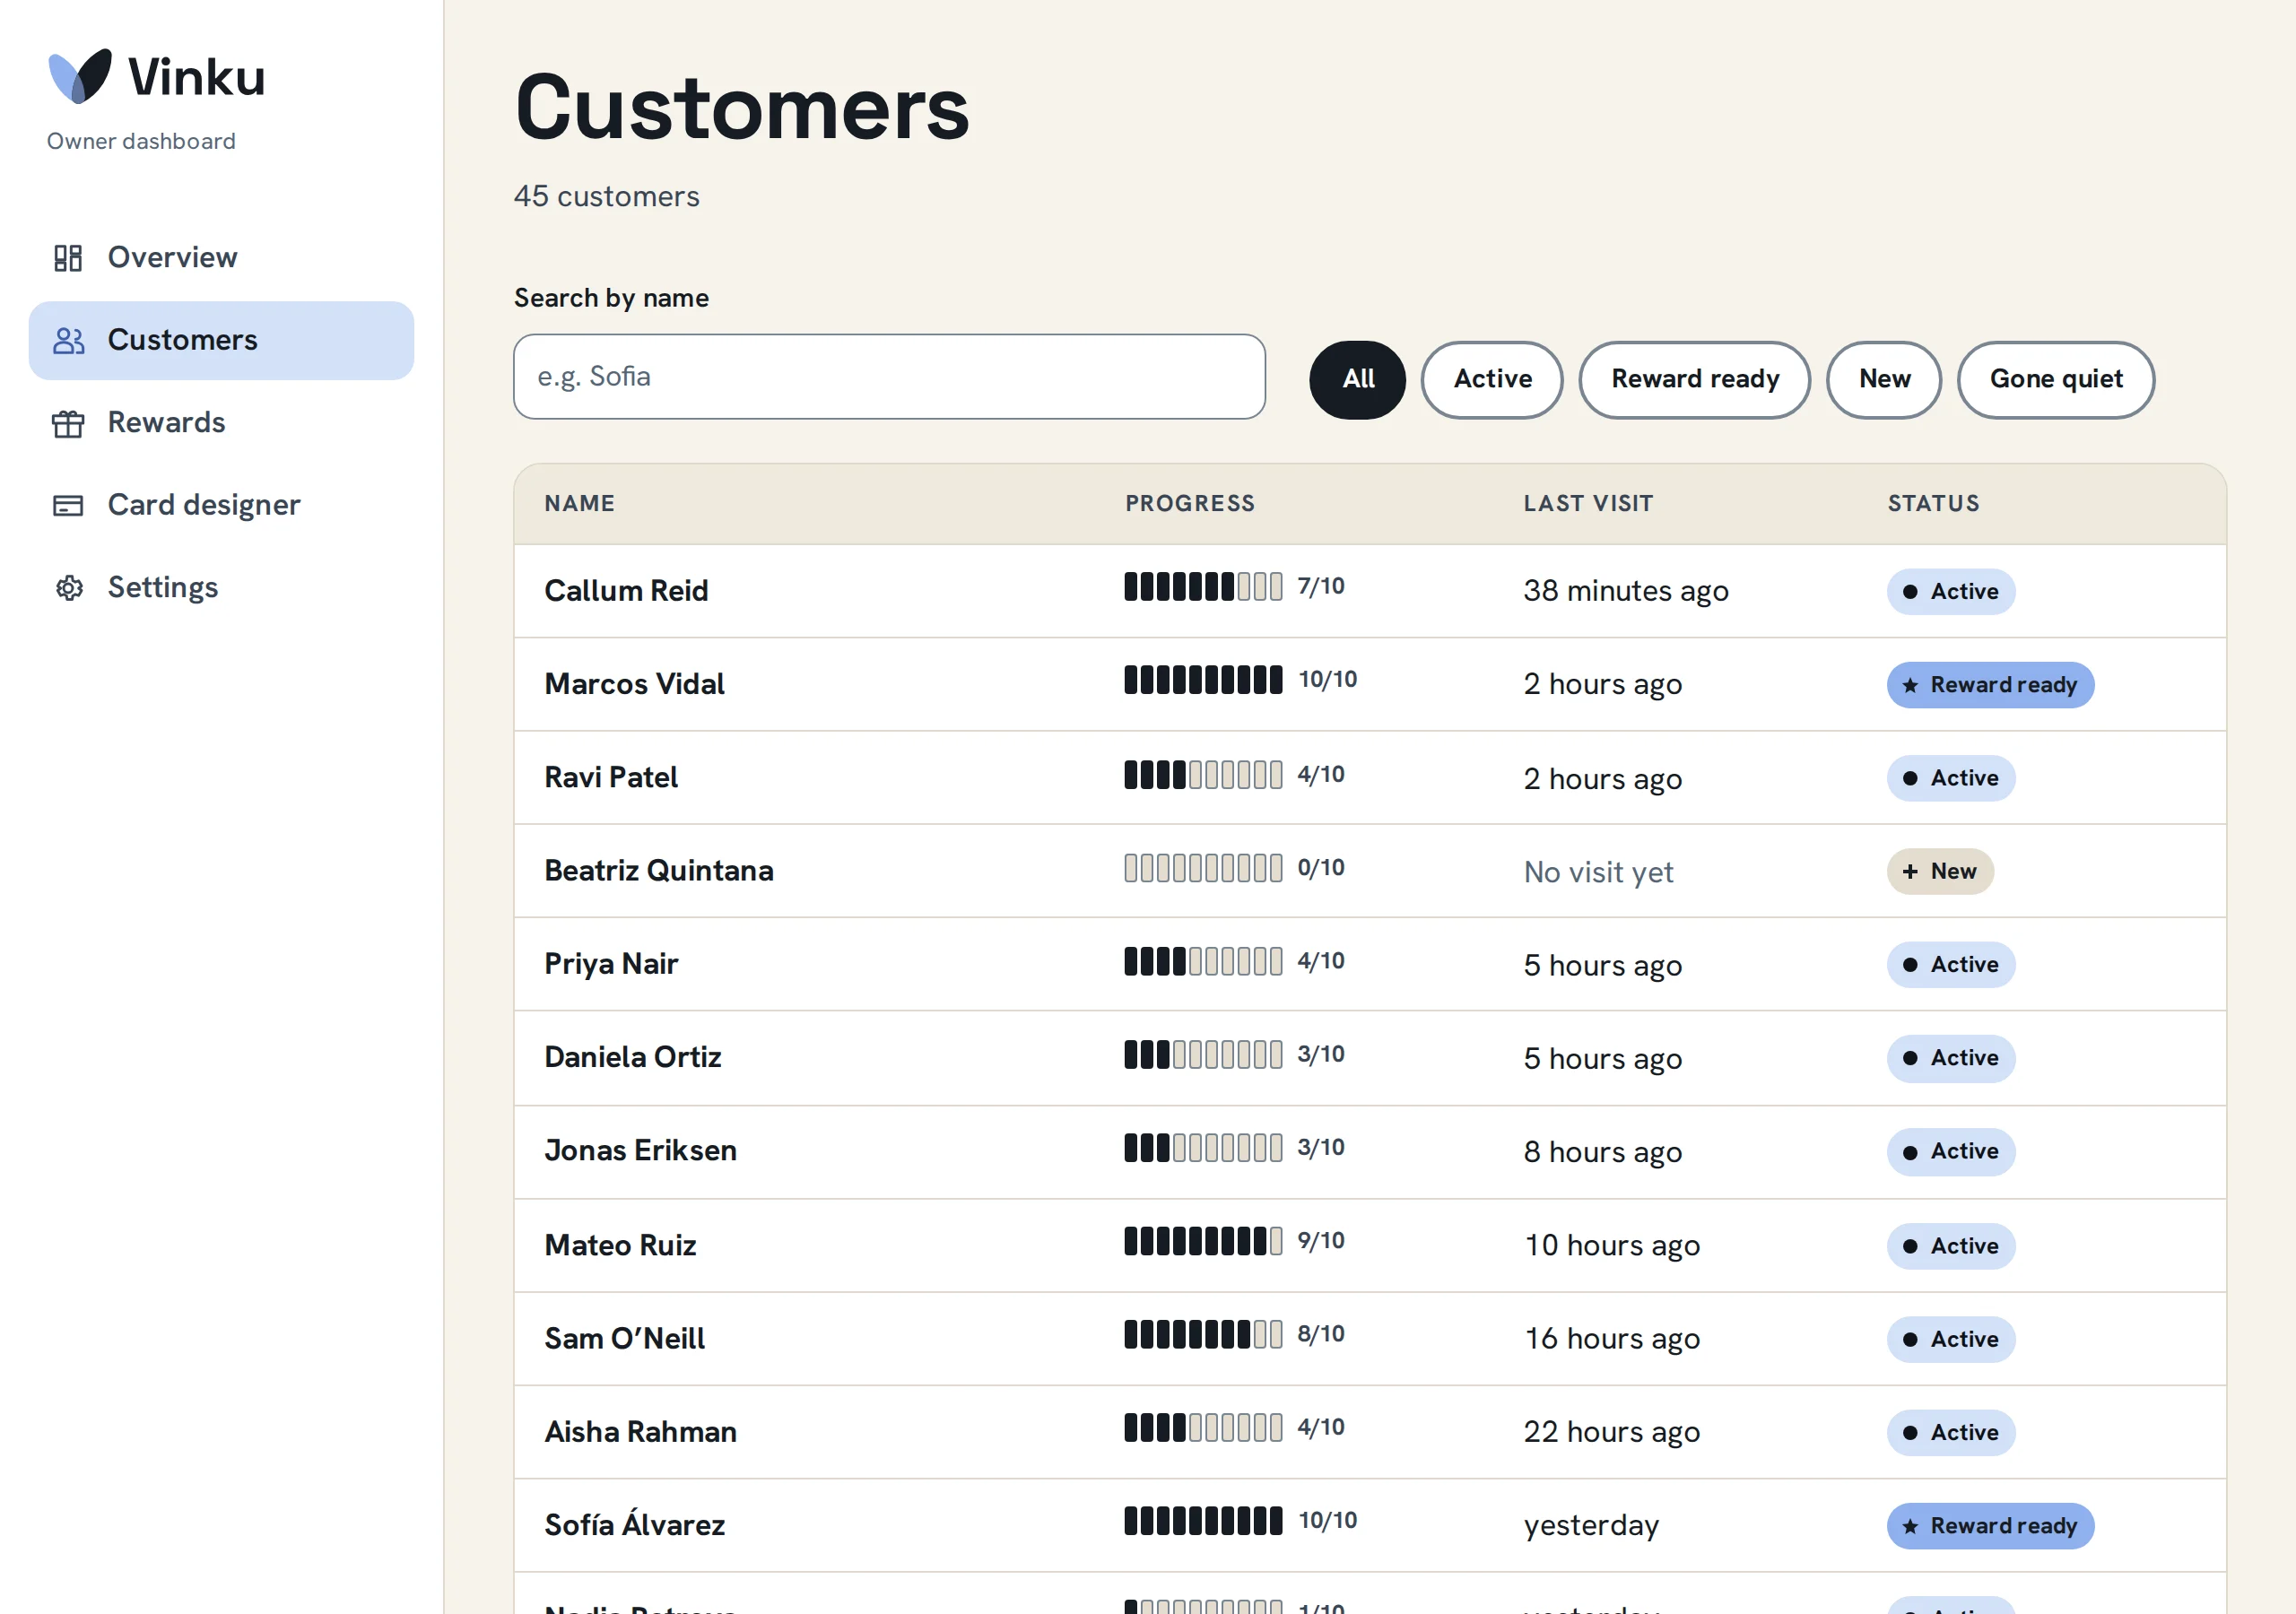Click Mateo Ruiz's 9/10 progress bar

coord(1203,1241)
